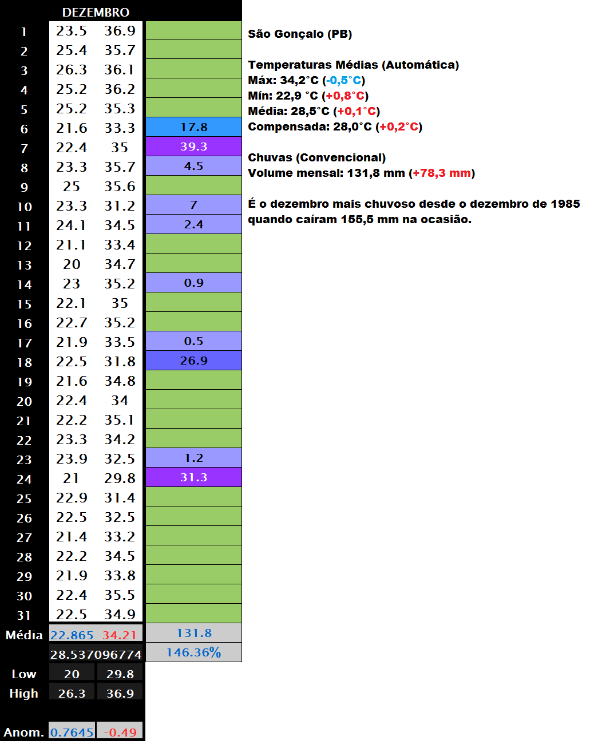Screen dimensions: 594x752
Task: Click the Máx: 34,2°C line
Action: (306, 80)
